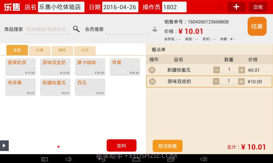The height and width of the screenshot is (163, 273).
Task: Add 新疆哈蜜瓜 product tile
Action: pos(55,87)
